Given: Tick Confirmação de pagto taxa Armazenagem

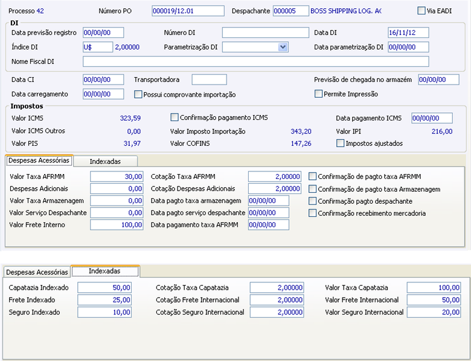Looking at the screenshot, I should tap(312, 189).
